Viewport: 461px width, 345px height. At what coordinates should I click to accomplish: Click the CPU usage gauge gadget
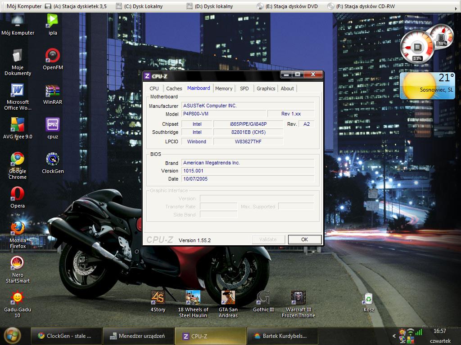click(417, 47)
